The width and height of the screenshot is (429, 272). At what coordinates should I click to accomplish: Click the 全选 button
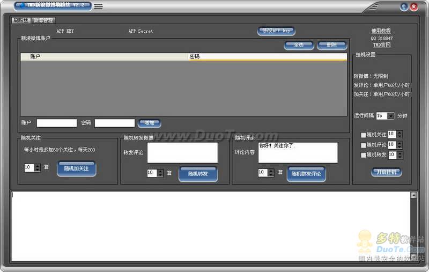[299, 45]
